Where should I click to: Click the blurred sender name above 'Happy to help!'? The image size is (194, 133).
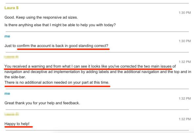coord(12,114)
